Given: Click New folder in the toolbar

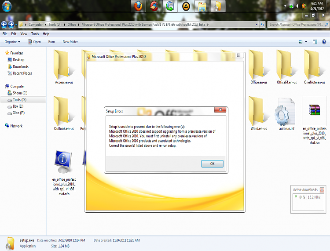Looking at the screenshot, I should coord(70,42).
